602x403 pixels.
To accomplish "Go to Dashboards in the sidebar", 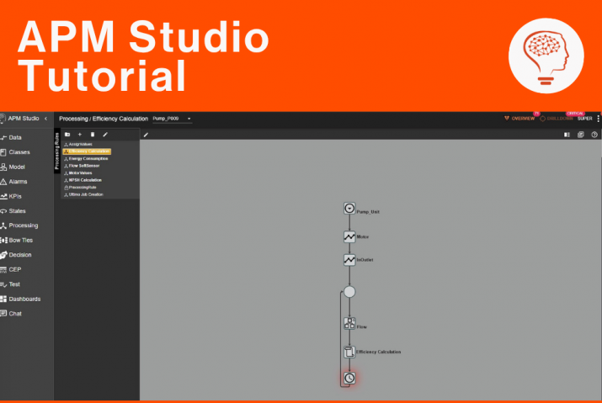I will pos(24,299).
